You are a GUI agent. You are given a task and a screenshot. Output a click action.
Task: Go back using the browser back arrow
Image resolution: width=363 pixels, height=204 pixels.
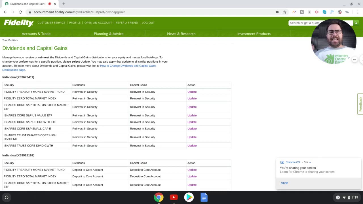pos(5,12)
